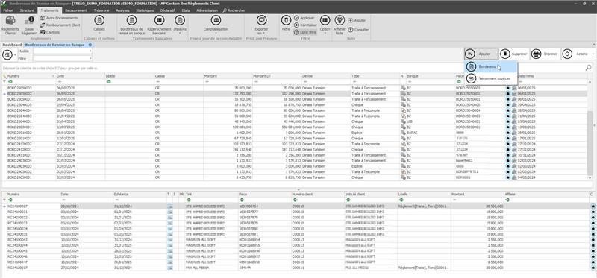
Task: Expand the Filtre combo box
Action: 90,59
